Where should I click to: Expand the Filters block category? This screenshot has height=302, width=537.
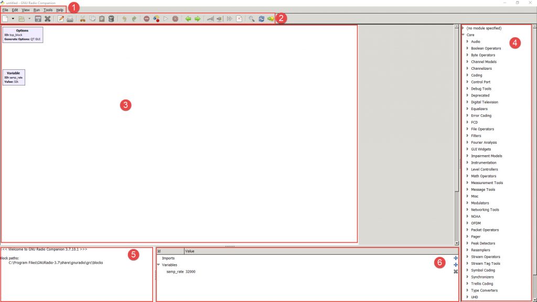click(467, 136)
